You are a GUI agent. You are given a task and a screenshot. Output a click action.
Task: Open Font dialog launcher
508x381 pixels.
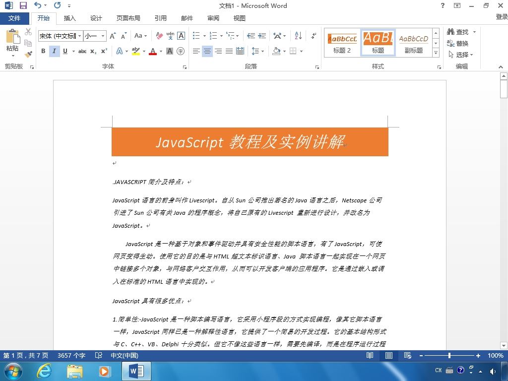(185, 67)
